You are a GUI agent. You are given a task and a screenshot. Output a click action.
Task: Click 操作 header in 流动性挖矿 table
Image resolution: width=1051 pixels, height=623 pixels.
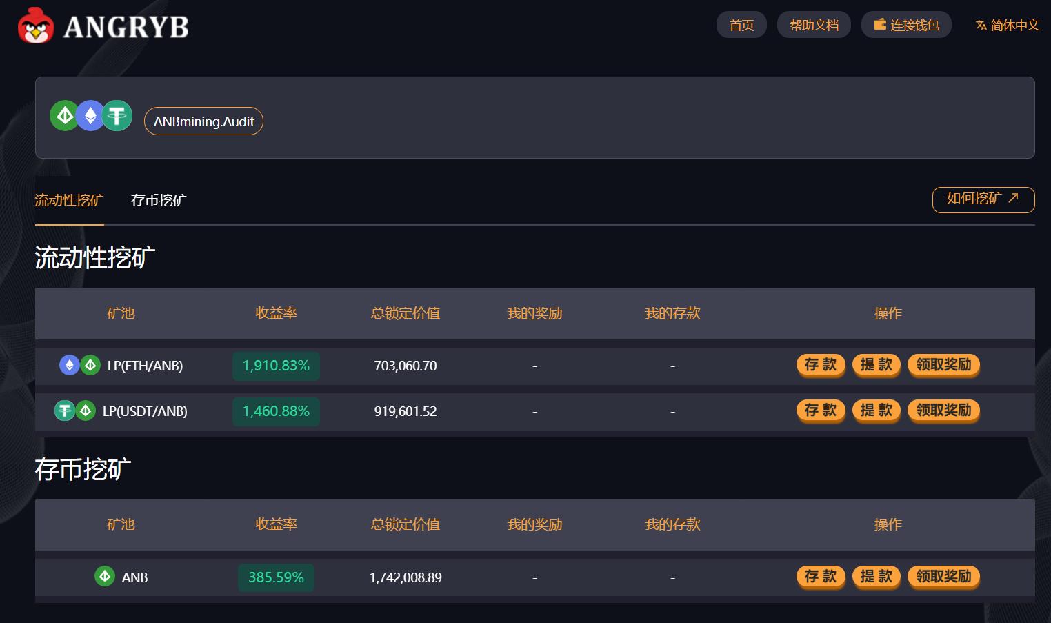click(888, 313)
